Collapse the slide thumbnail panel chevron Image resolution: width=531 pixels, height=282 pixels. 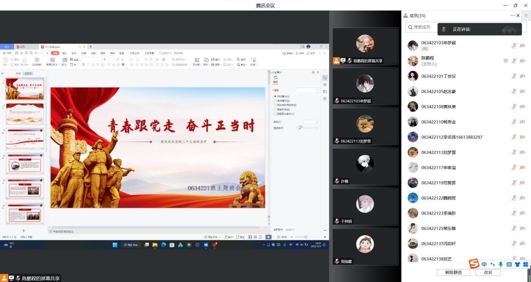[x=3, y=73]
